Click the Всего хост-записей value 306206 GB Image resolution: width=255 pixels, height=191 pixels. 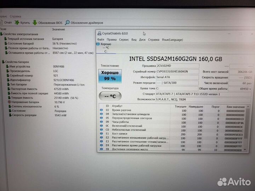tap(241, 72)
